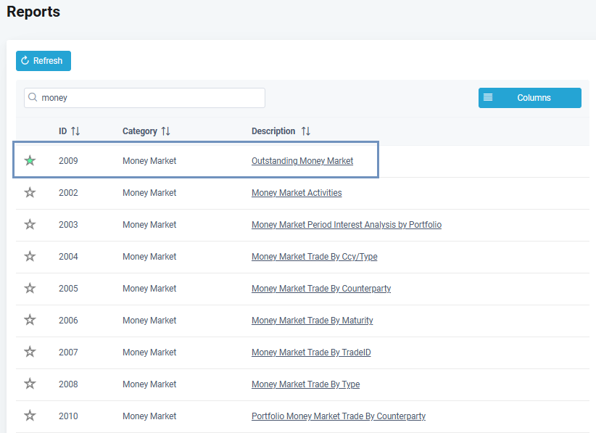Viewport: 596px width, 433px height.
Task: Sort by Category using sort arrows
Action: point(166,131)
